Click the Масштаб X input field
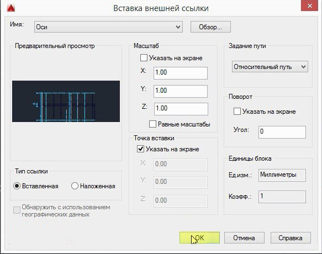The width and height of the screenshot is (322, 254). click(181, 73)
